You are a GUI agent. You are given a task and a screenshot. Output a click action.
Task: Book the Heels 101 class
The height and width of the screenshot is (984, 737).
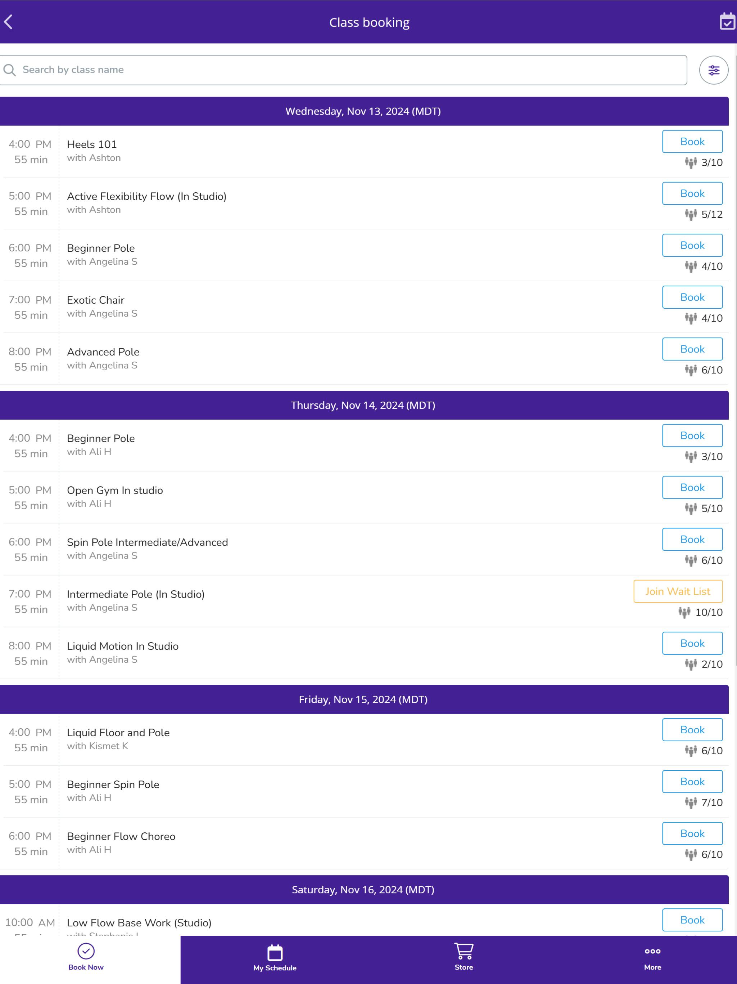click(x=692, y=142)
